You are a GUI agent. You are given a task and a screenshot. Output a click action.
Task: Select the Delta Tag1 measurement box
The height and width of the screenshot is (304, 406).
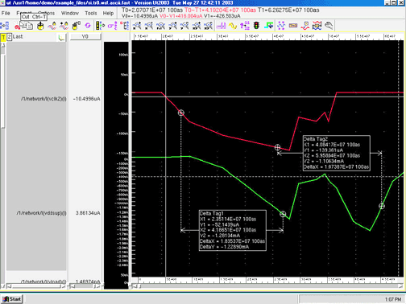(x=233, y=230)
